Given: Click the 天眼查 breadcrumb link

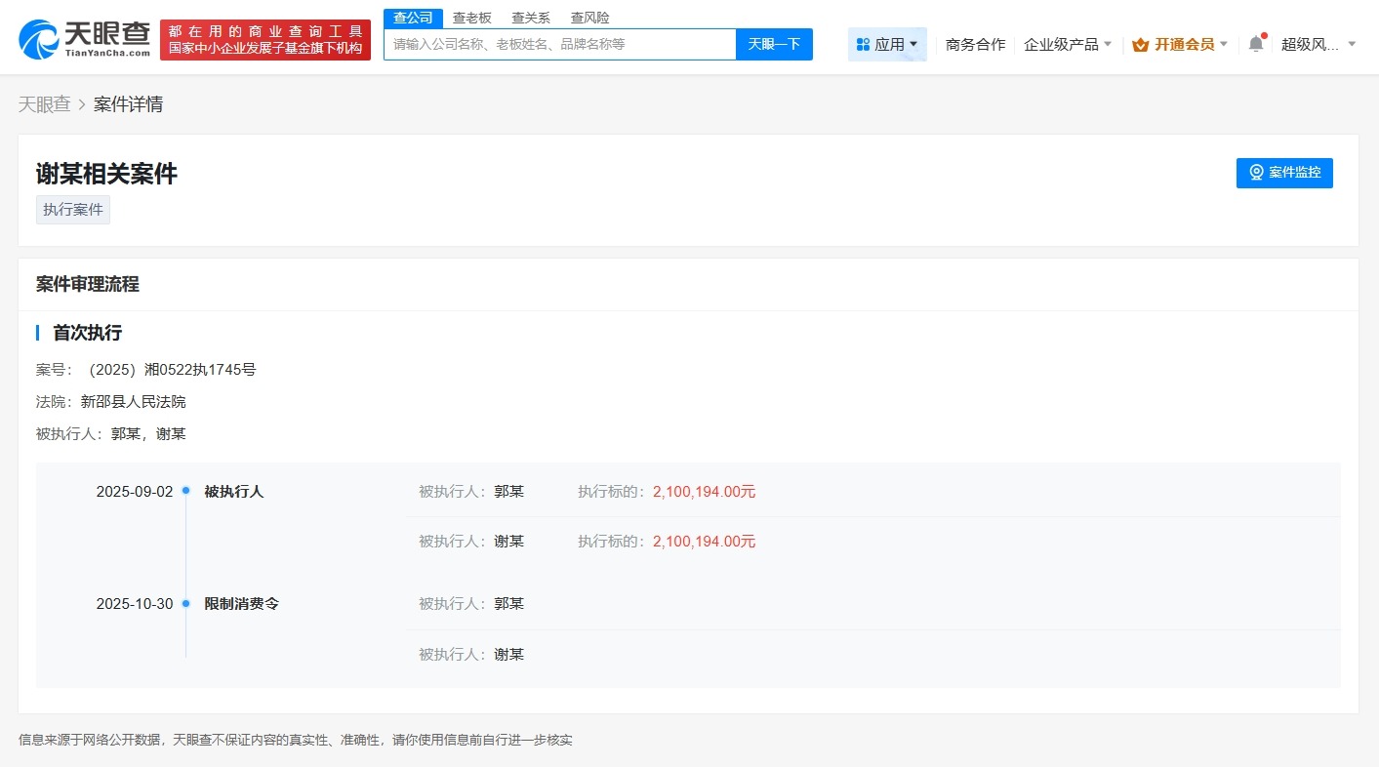Looking at the screenshot, I should [44, 103].
